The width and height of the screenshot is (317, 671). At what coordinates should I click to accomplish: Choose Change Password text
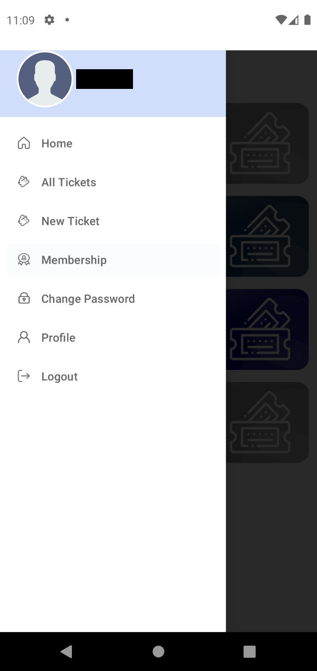click(88, 299)
